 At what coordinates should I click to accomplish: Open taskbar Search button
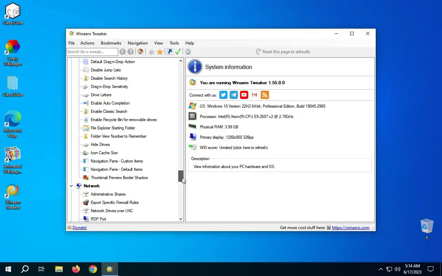pos(25,269)
